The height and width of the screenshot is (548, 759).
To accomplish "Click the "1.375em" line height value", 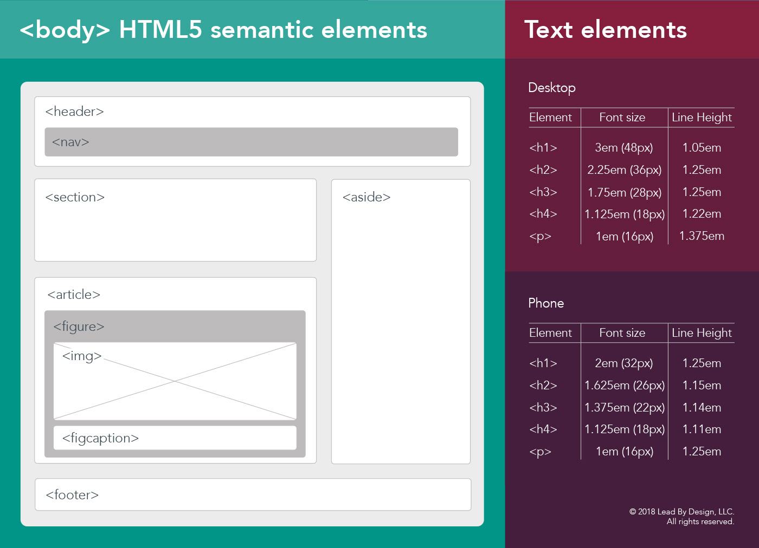I will click(702, 236).
